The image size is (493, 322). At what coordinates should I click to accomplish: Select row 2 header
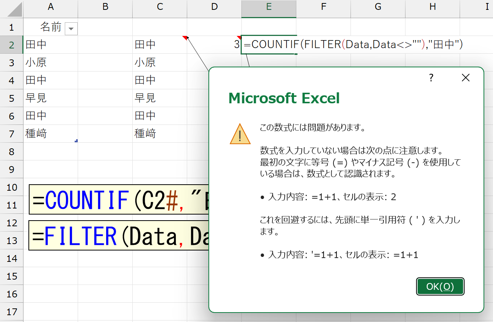[11, 45]
